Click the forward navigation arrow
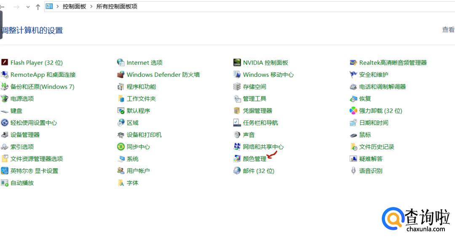This screenshot has width=455, height=242. coord(16,7)
